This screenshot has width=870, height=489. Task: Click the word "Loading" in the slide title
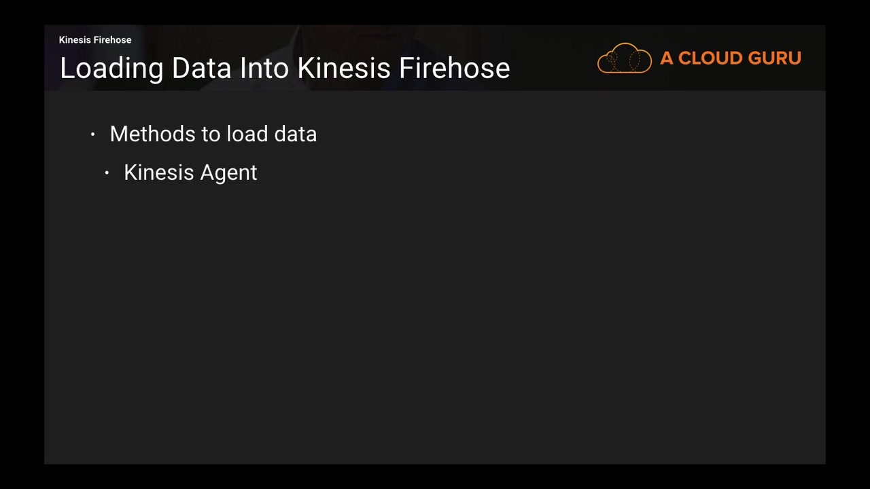point(111,69)
